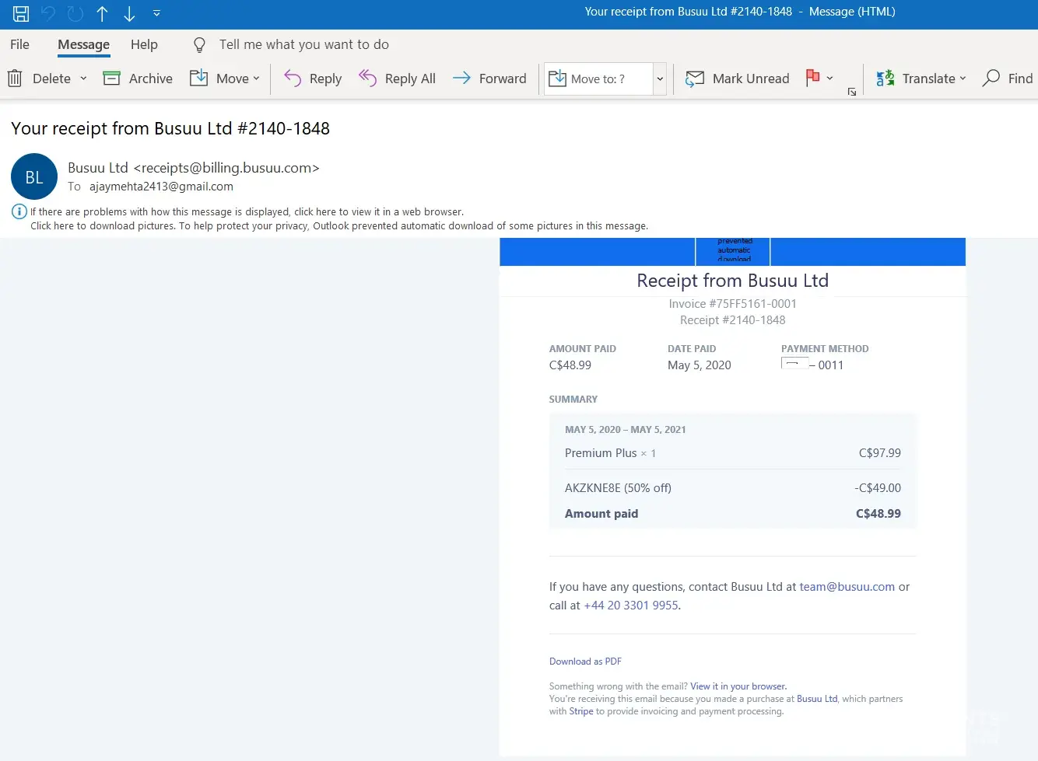
Task: Expand the 'Move to: ?' combo arrow
Action: click(x=660, y=79)
